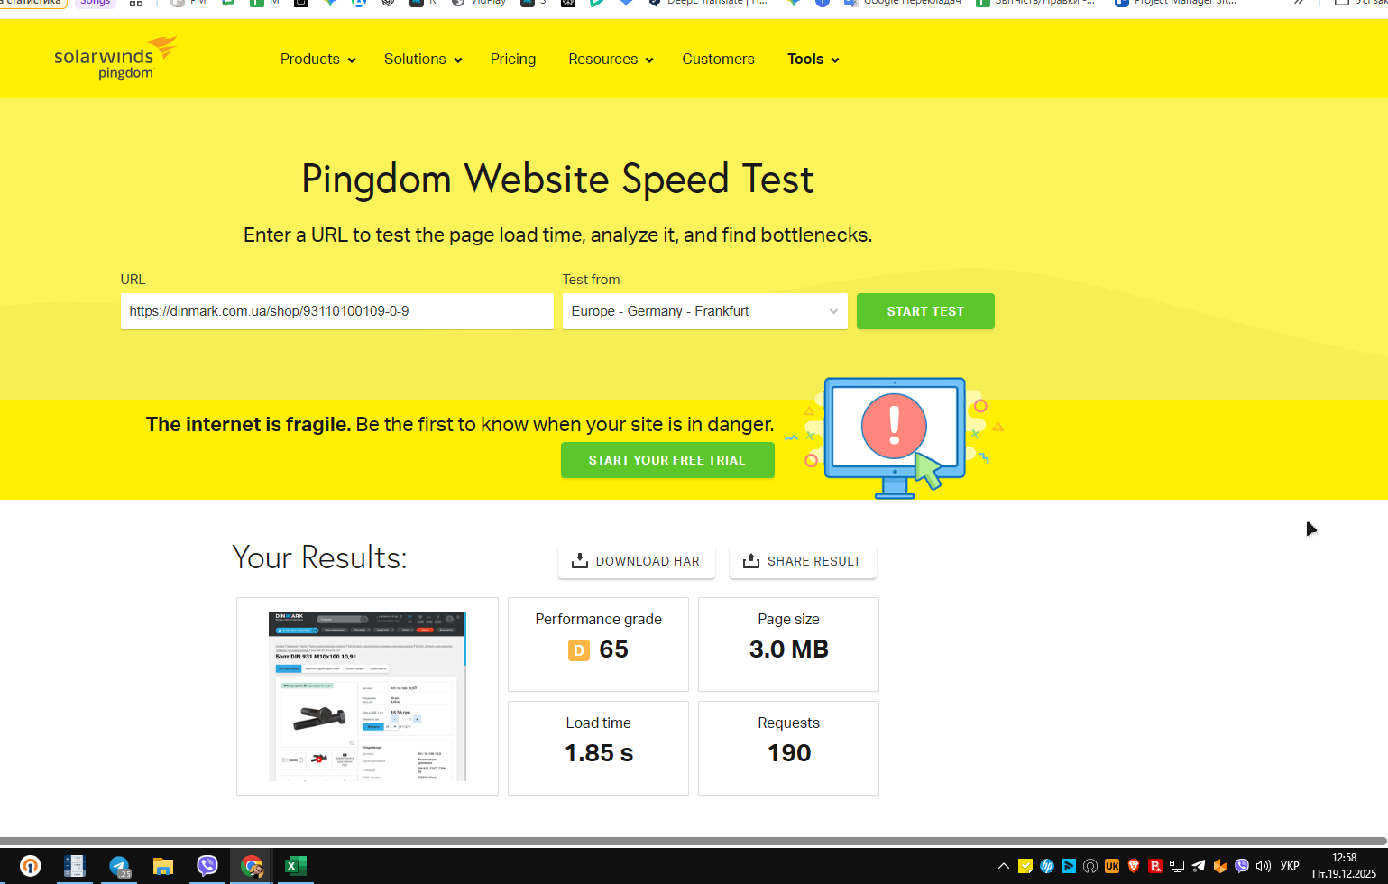
Task: Click the orange UK tray icon
Action: tap(1112, 866)
